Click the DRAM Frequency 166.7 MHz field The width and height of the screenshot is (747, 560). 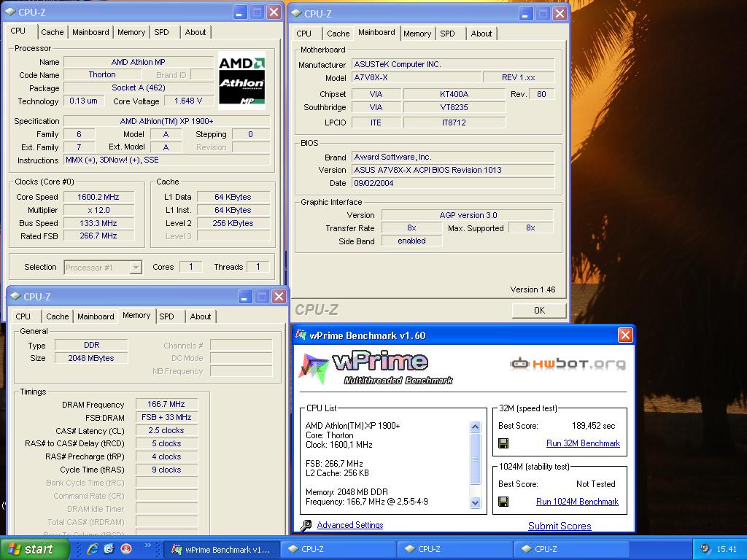[166, 404]
